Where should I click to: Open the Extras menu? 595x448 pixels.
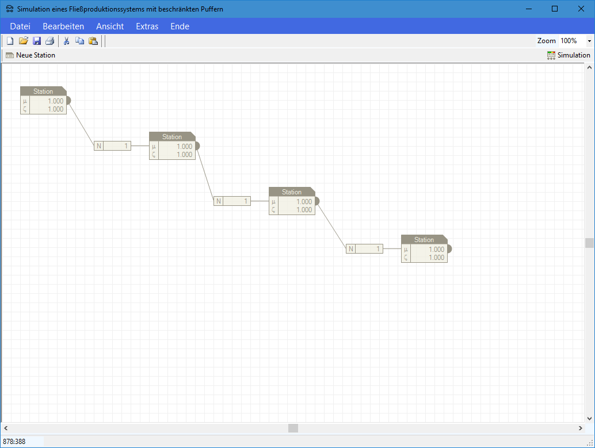[x=147, y=26]
